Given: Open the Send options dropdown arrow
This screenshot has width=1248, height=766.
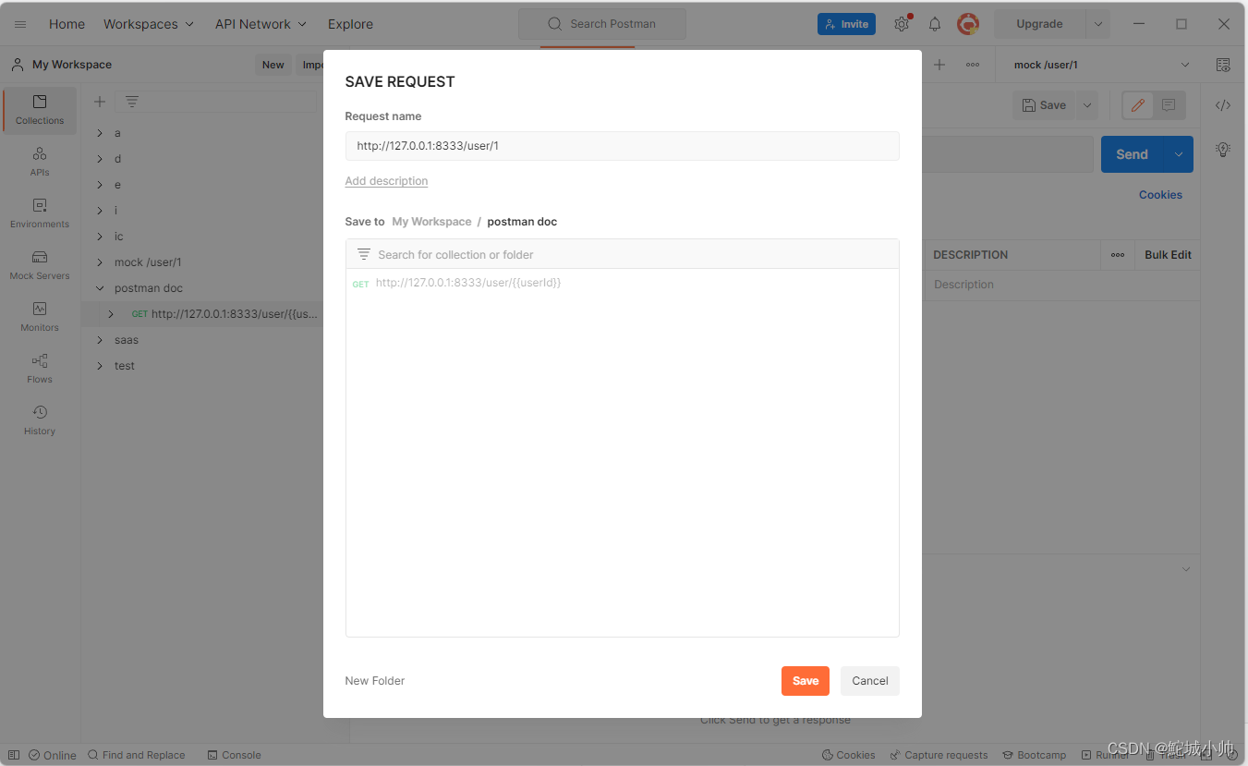Looking at the screenshot, I should (x=1179, y=154).
